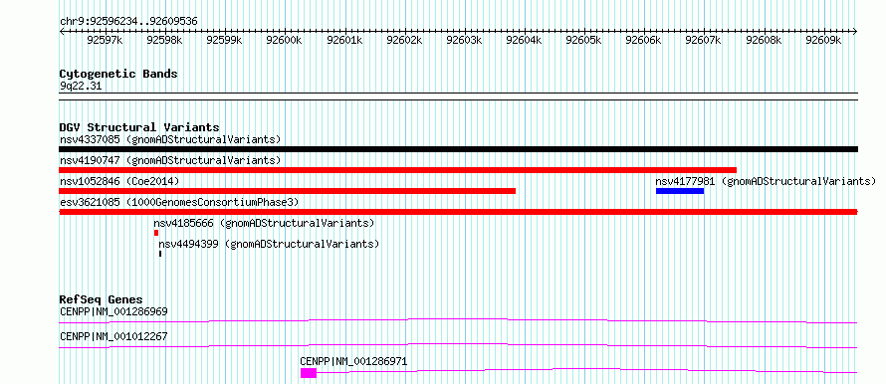Click the 9q22.31 cytogenetic band line
This screenshot has height=384, width=886.
pos(458,96)
